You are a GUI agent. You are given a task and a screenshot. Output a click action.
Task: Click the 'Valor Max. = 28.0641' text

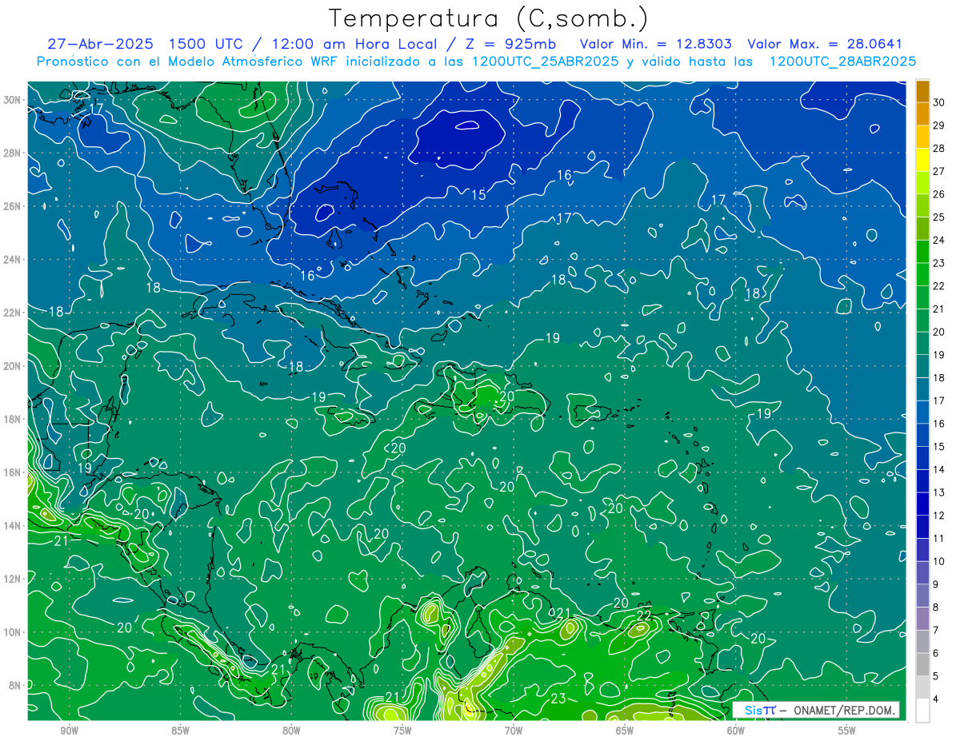point(825,44)
